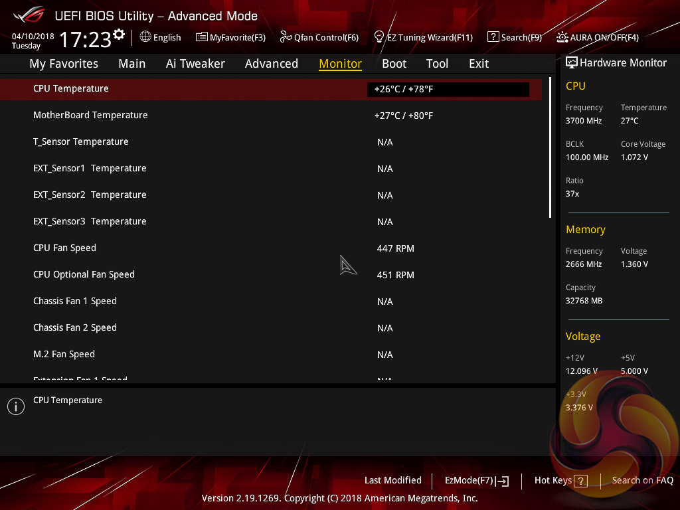This screenshot has width=680, height=510.
Task: Select Chassis Fan 1 Speed row
Action: (x=271, y=301)
